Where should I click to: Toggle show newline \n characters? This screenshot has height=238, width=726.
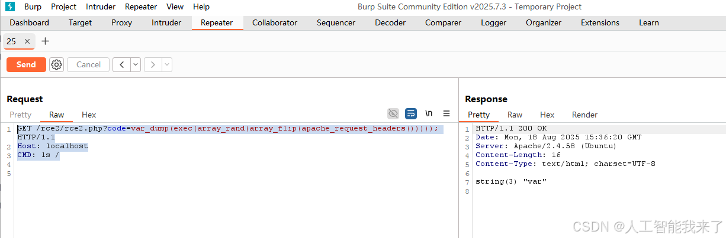429,113
